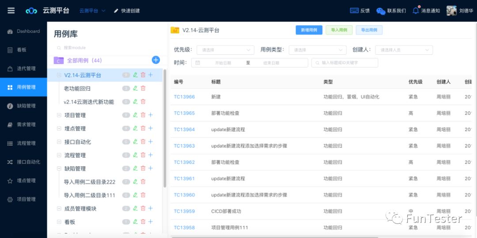Collapse the 项目管理 tree node
The image size is (477, 238).
[x=59, y=115]
